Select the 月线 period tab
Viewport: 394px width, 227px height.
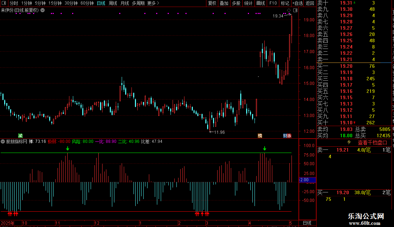coord(124,3)
